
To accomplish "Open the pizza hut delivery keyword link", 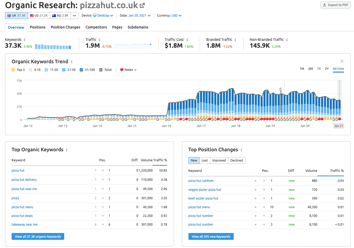I will click(x=24, y=180).
